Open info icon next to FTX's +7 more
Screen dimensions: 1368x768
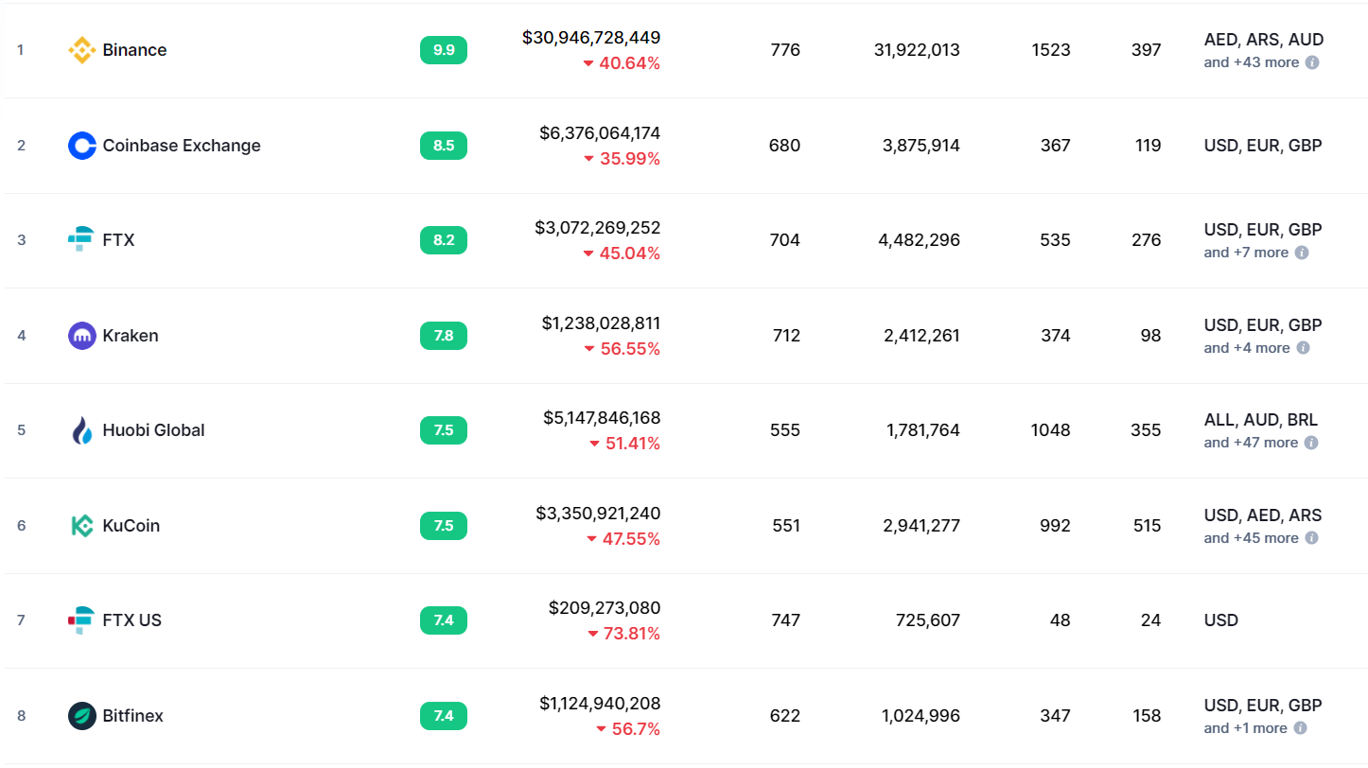(1302, 253)
